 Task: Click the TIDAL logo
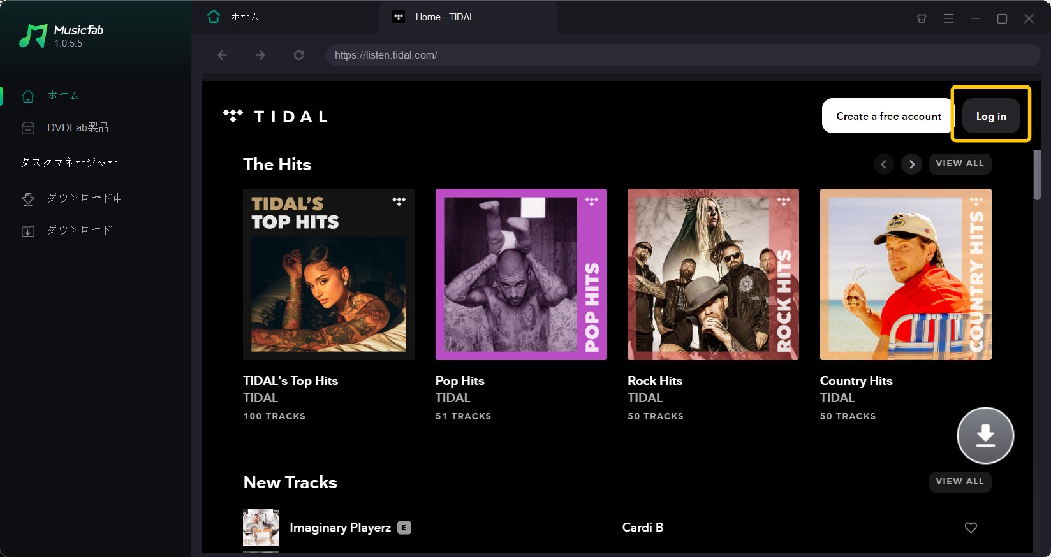coord(275,117)
